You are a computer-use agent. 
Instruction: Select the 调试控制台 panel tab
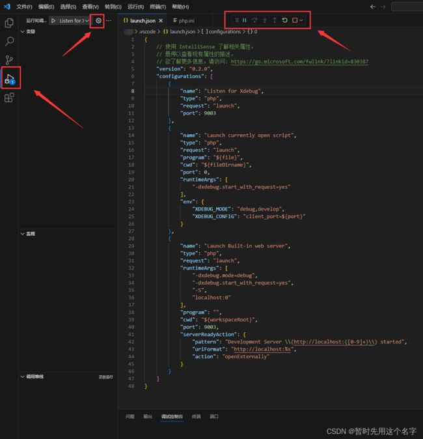pyautogui.click(x=172, y=416)
